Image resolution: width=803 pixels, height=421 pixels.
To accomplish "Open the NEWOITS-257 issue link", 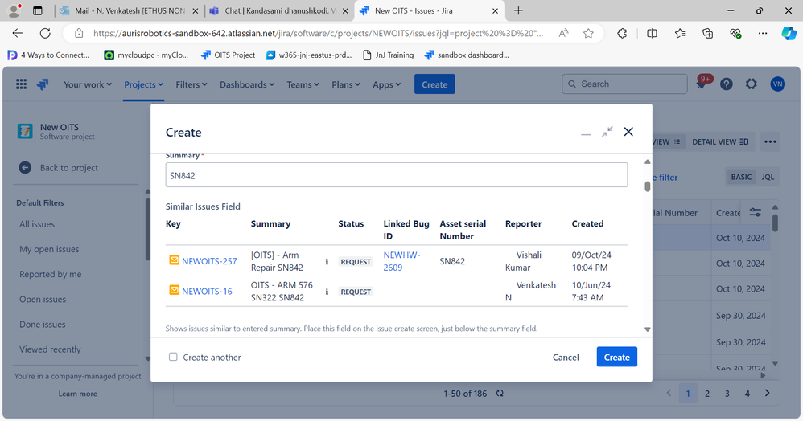I will tap(209, 261).
